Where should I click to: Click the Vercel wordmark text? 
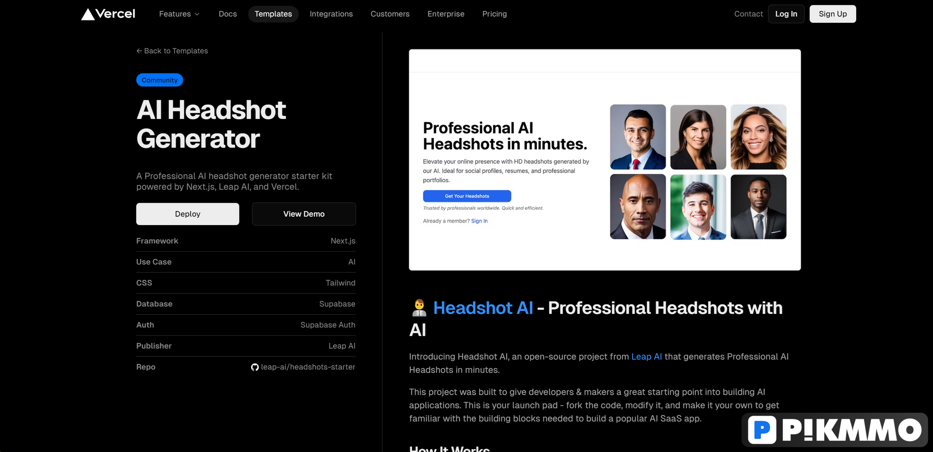click(x=115, y=14)
